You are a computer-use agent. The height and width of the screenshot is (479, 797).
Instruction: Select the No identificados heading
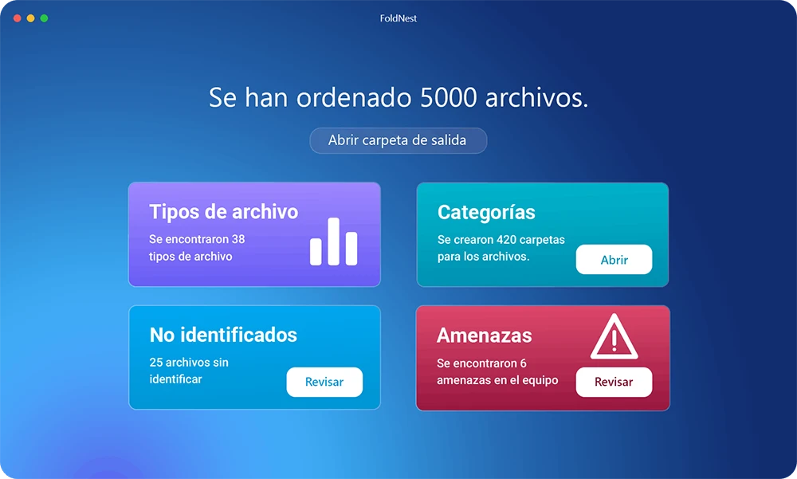click(223, 335)
